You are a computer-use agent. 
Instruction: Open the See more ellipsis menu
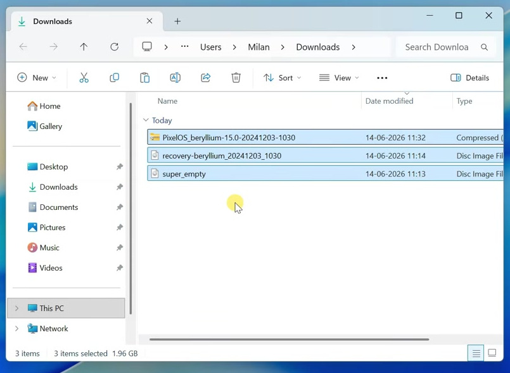pyautogui.click(x=382, y=78)
